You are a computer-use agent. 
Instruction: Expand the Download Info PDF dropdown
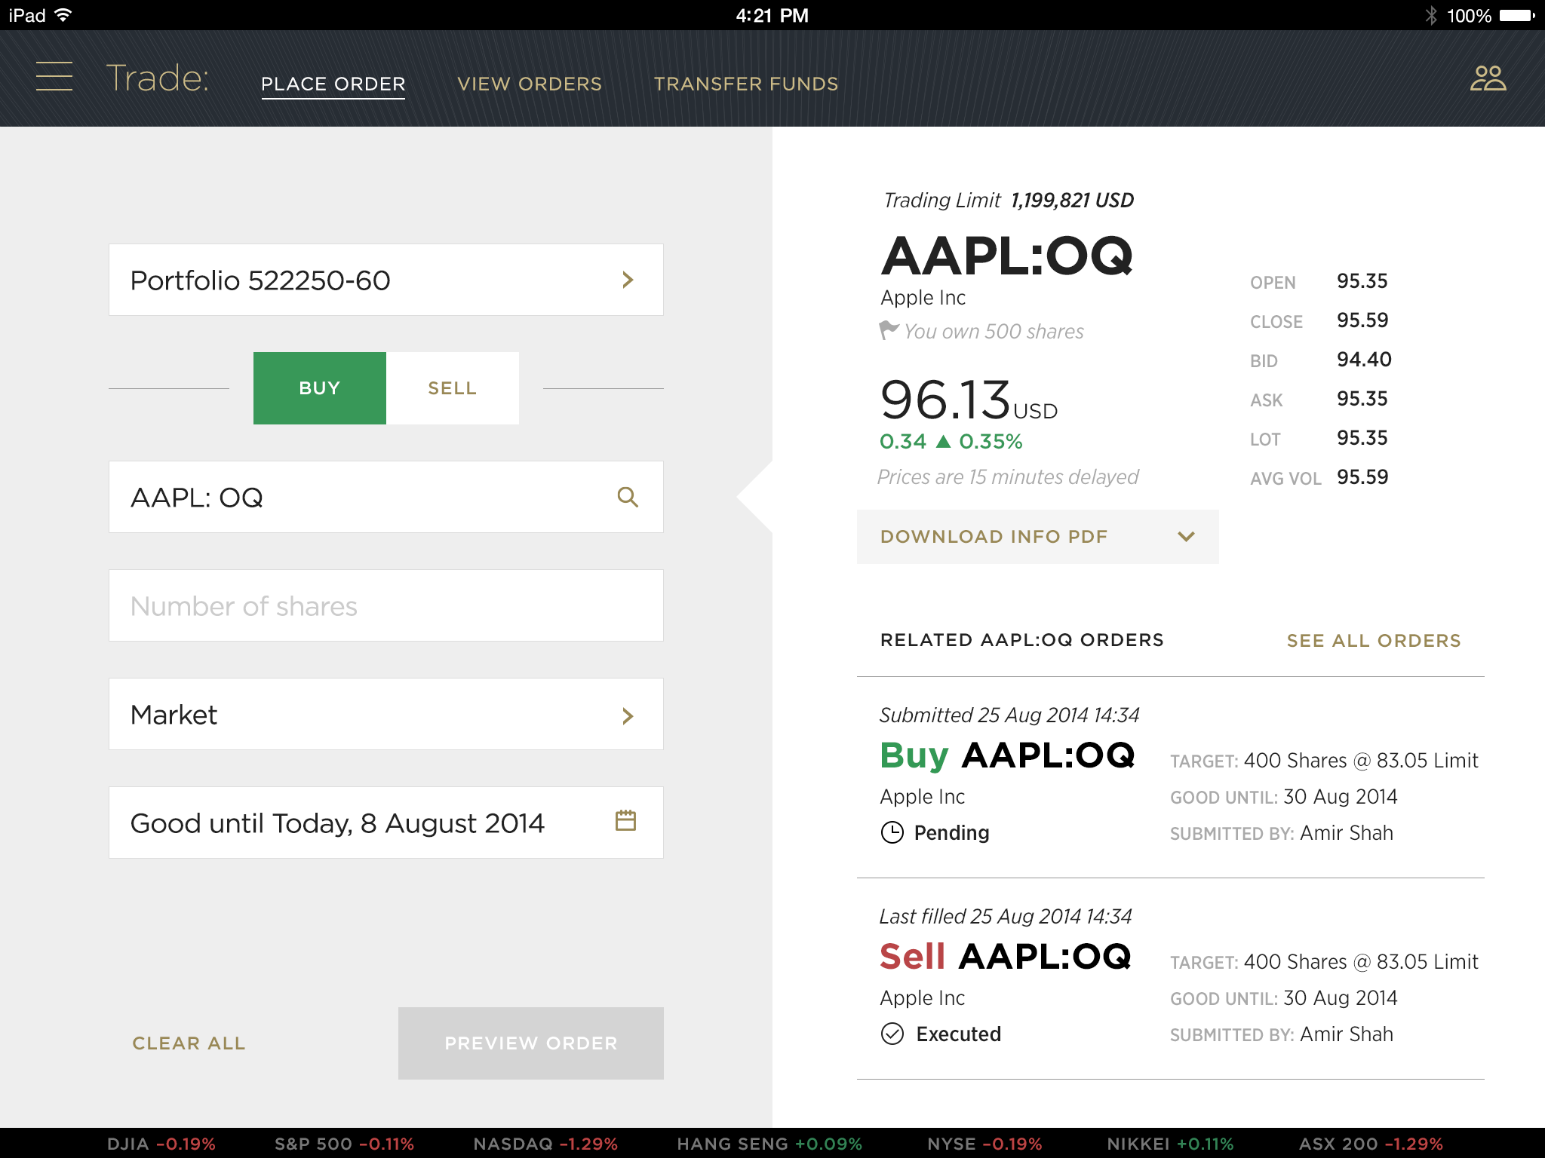pos(1037,537)
